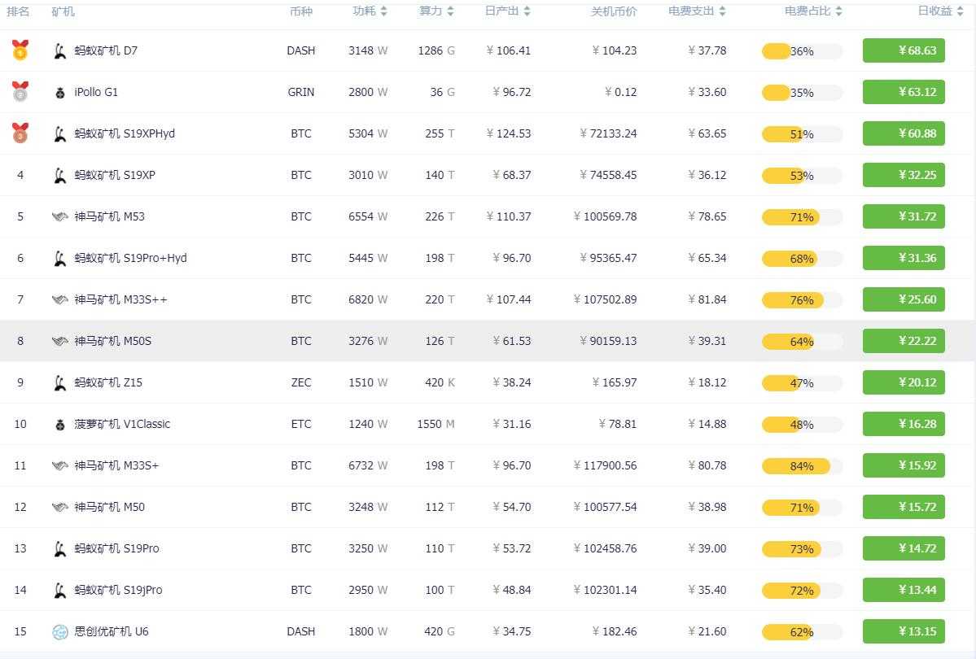Click the 思创优矿机 U6 brand logo

(x=60, y=632)
